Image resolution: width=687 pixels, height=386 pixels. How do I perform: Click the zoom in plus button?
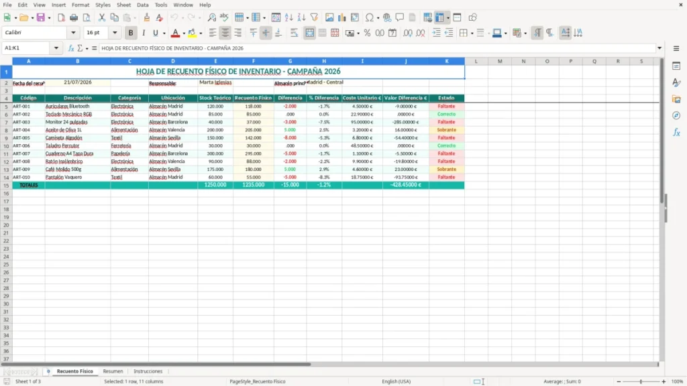664,381
